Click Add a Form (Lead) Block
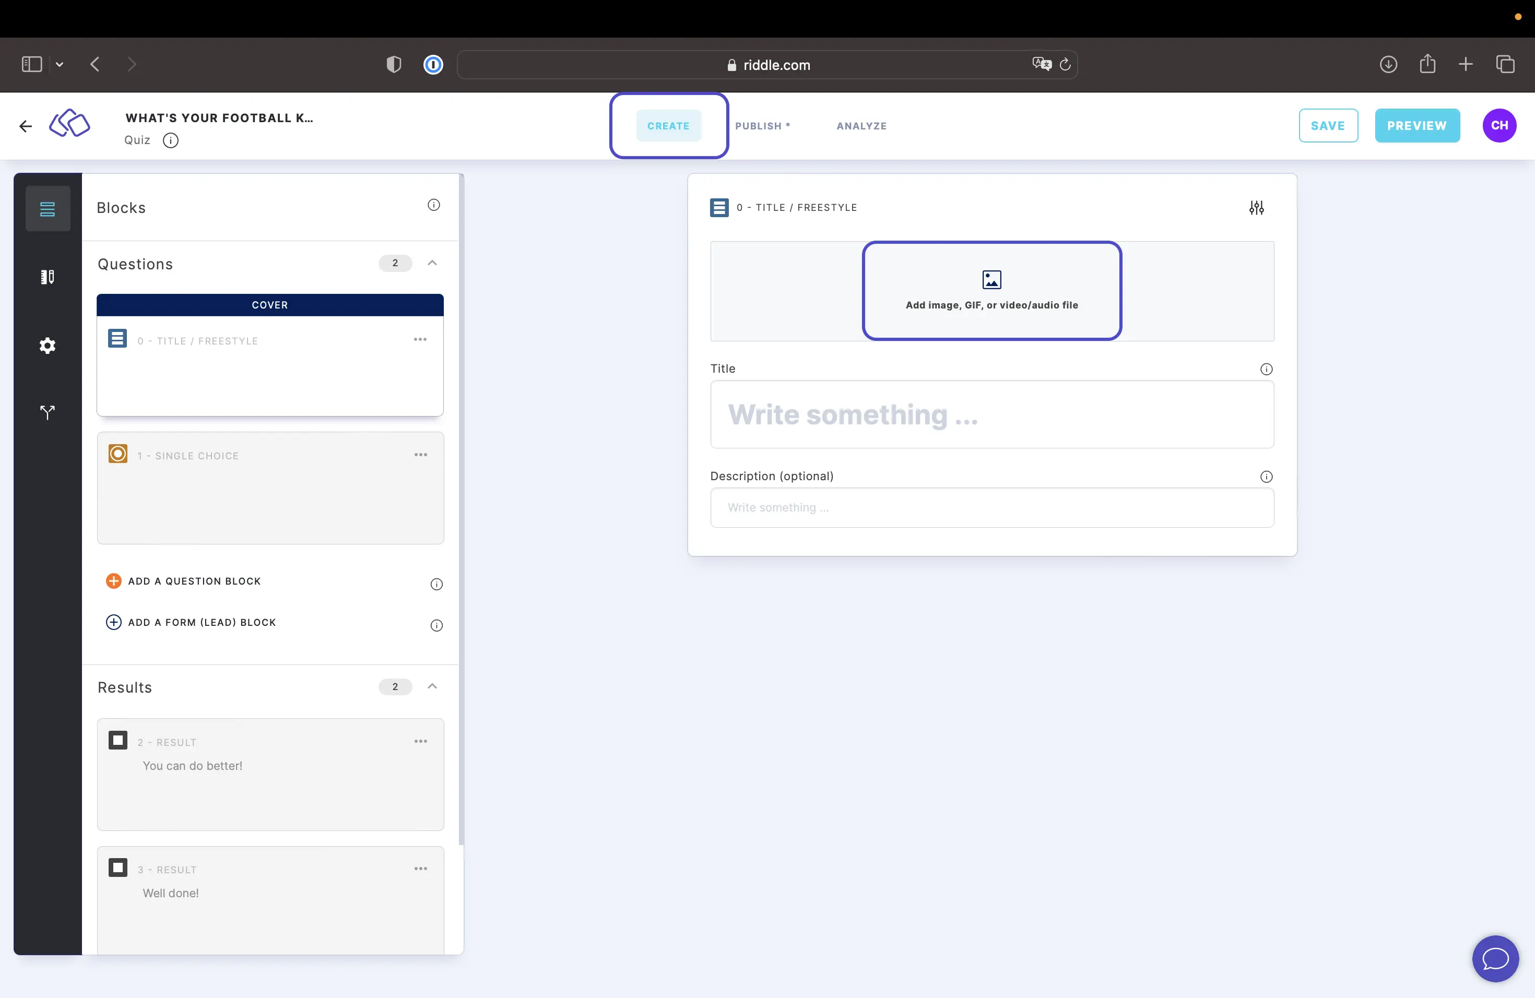The image size is (1535, 998). pos(191,623)
